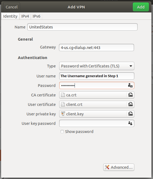The width and height of the screenshot is (153, 179).
Task: Switch to the IPv4 tab
Action: point(25,16)
